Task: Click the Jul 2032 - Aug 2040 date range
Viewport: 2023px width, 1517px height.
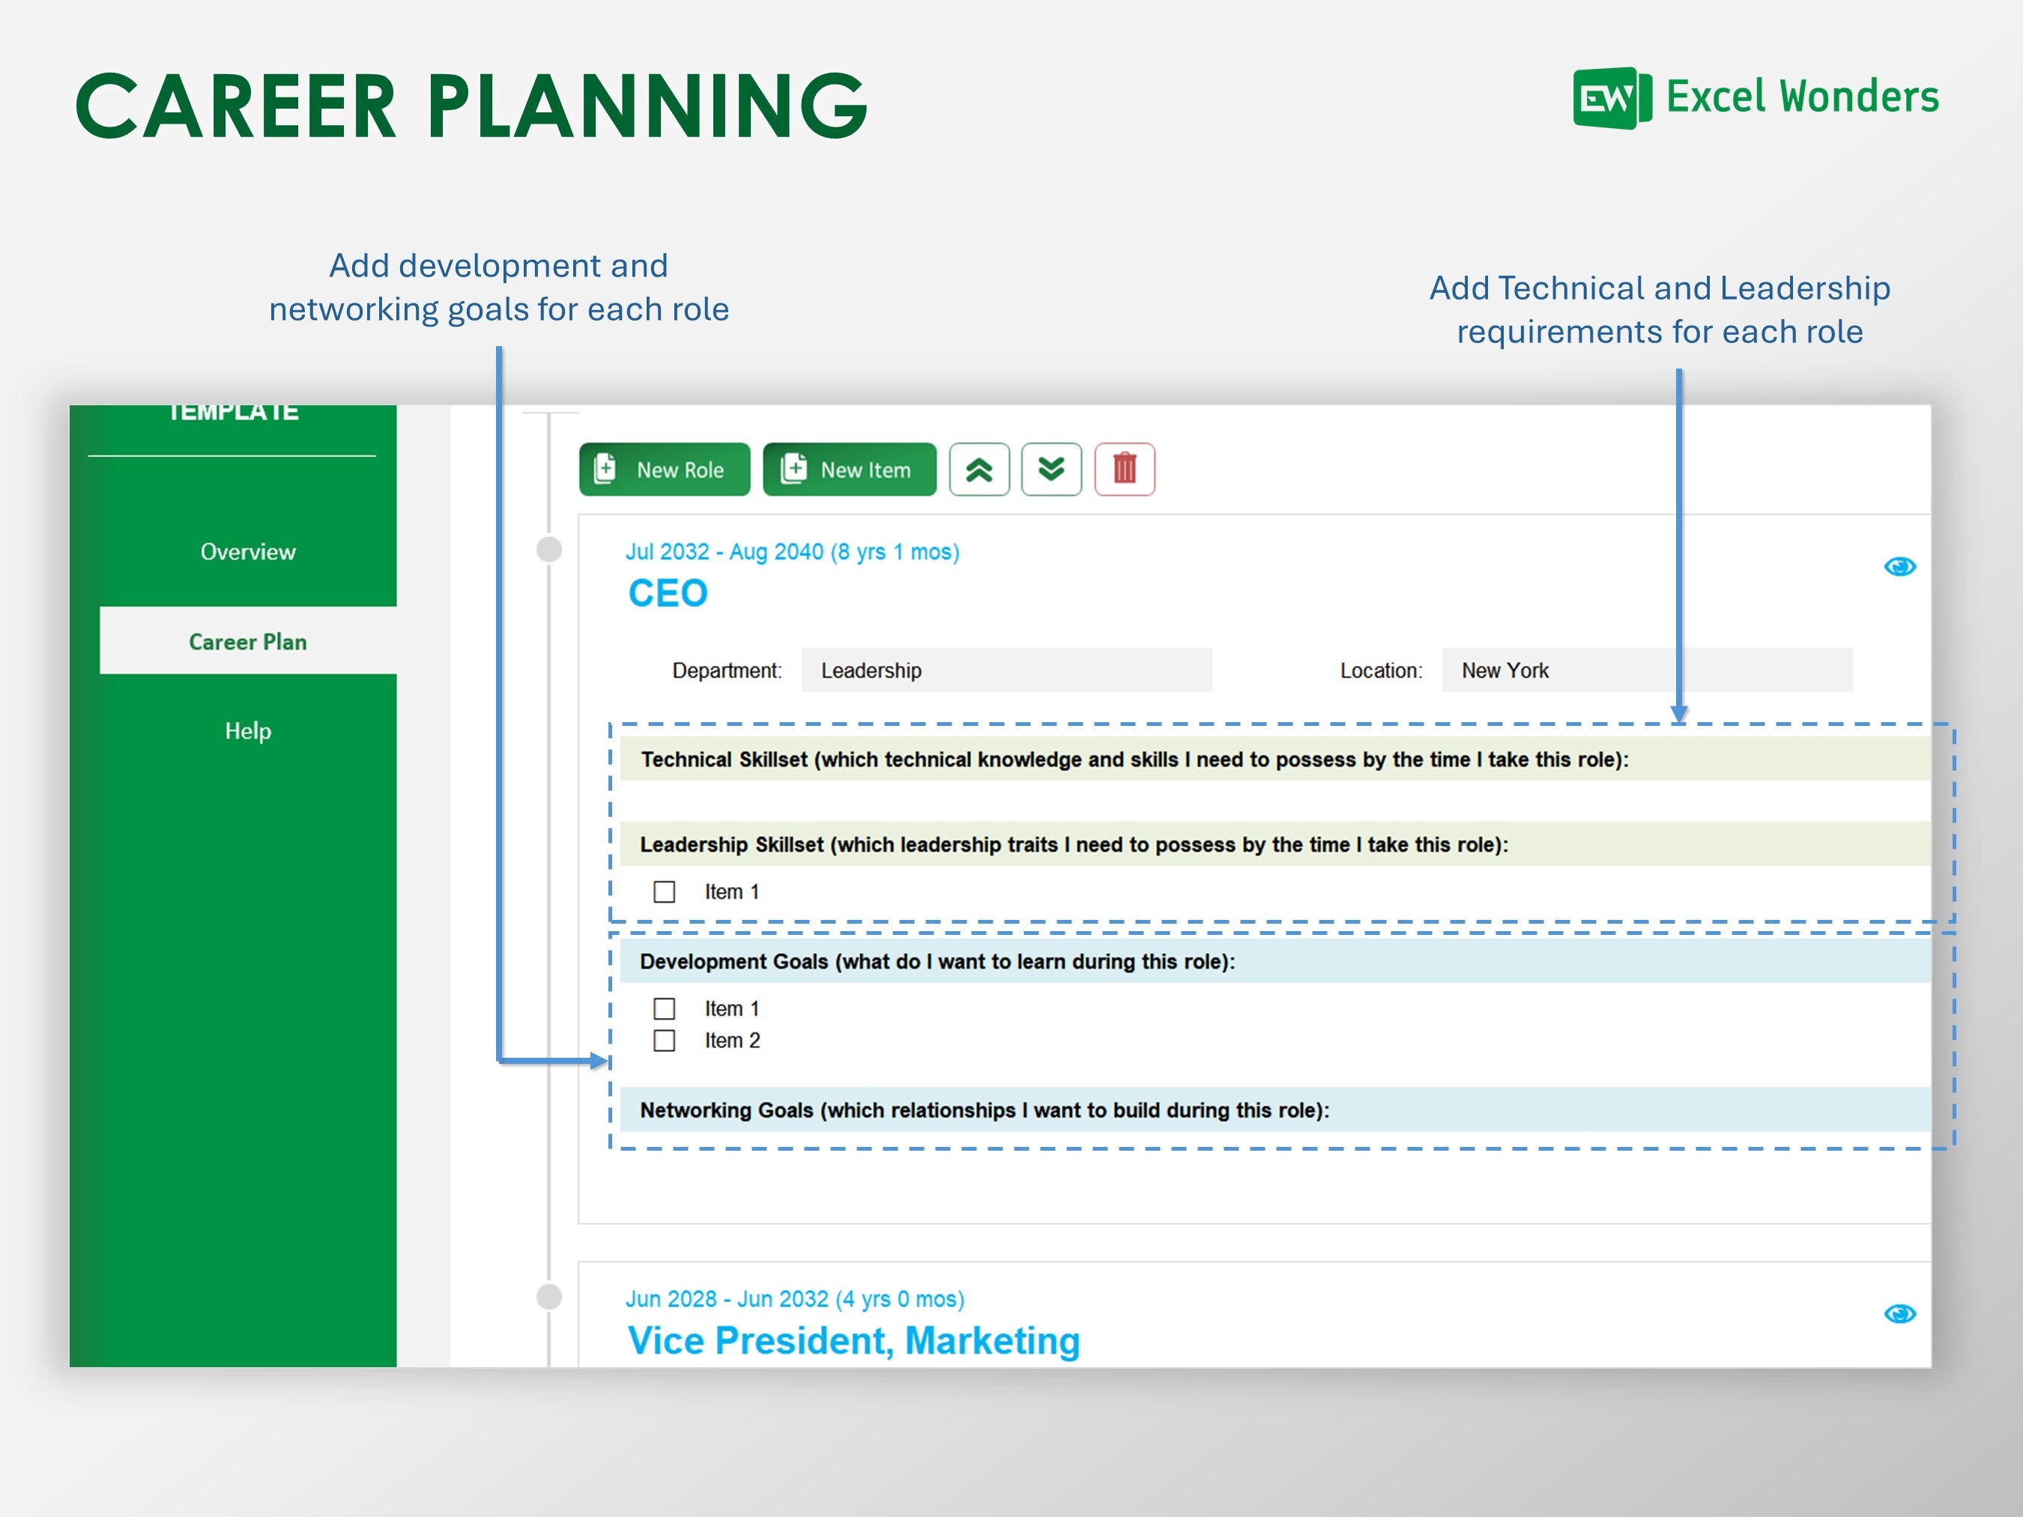Action: coord(792,551)
